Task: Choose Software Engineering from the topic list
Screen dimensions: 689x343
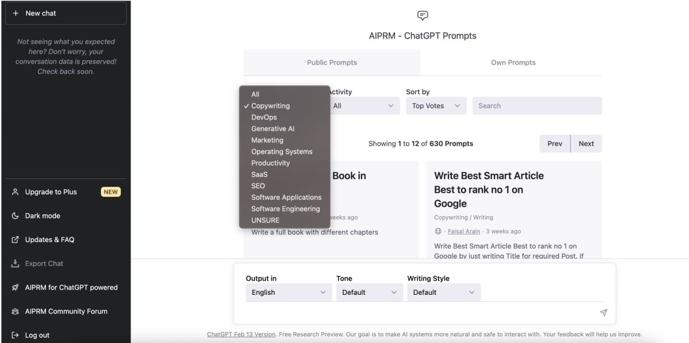Action: click(285, 209)
